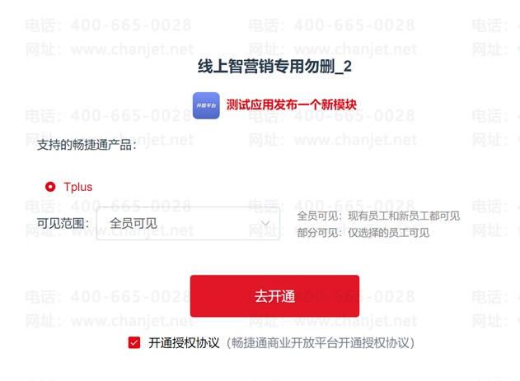Click the blue 开放平台 app icon
The width and height of the screenshot is (520, 381).
pos(206,105)
